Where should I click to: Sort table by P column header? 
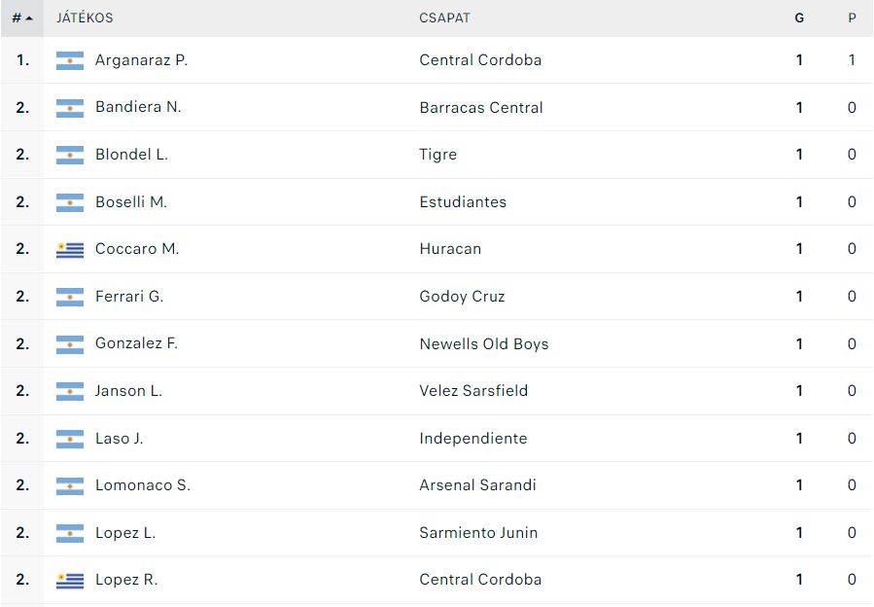852,18
